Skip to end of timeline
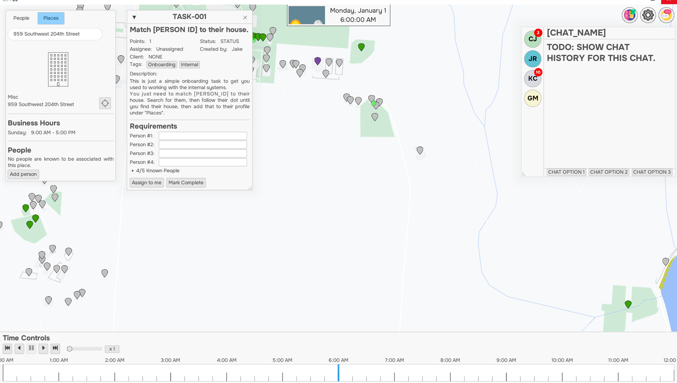The height and width of the screenshot is (383, 677). coord(55,348)
